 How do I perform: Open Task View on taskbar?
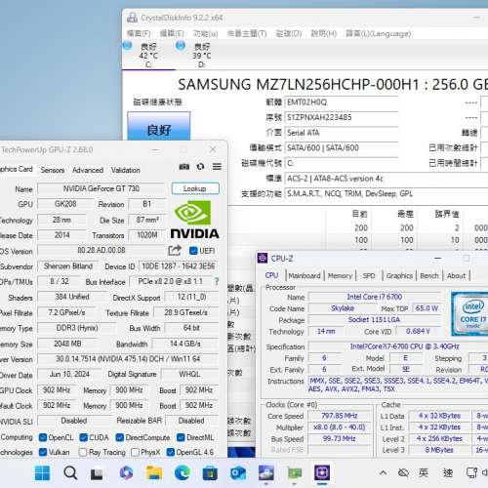[97, 473]
